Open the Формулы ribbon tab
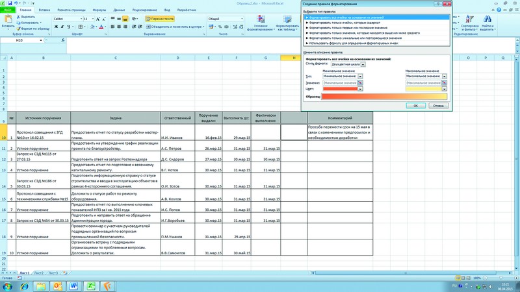Image resolution: width=520 pixels, height=292 pixels. point(99,10)
